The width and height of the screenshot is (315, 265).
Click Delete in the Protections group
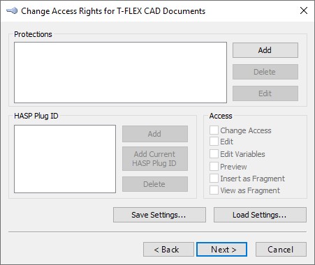tap(265, 72)
